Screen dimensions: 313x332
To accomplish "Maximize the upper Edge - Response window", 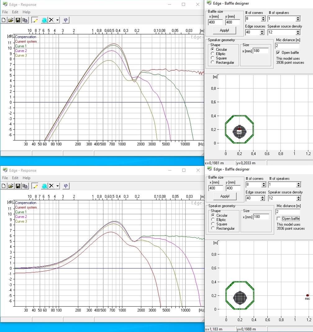I will (x=184, y=4).
